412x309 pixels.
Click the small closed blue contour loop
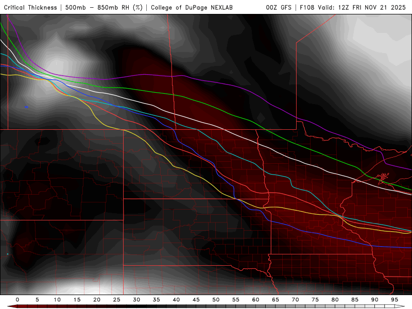pos(27,107)
